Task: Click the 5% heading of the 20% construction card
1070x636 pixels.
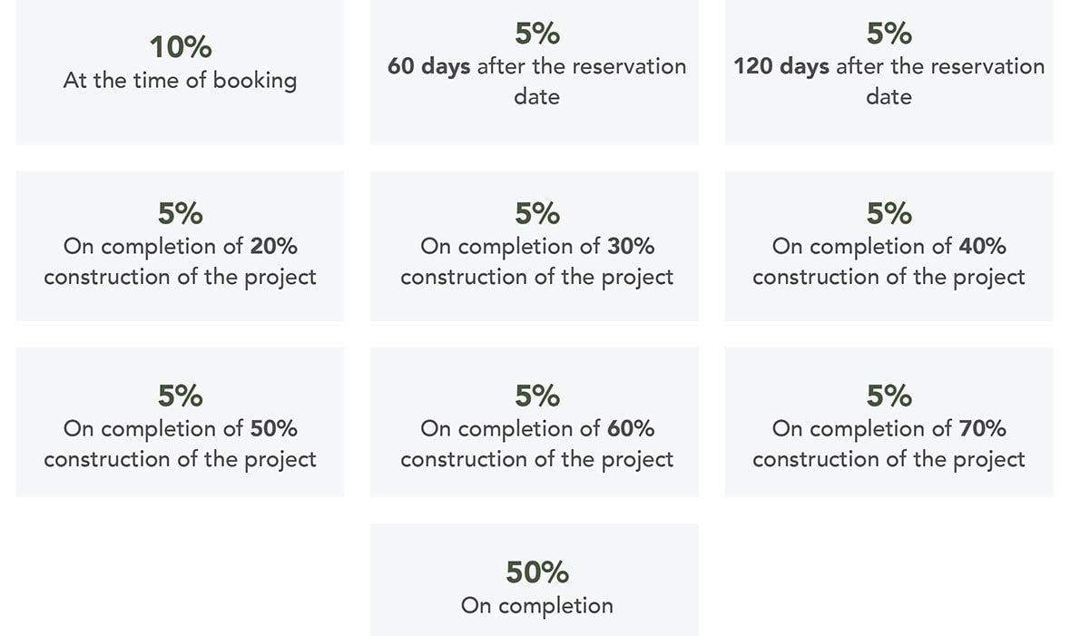Action: tap(180, 214)
